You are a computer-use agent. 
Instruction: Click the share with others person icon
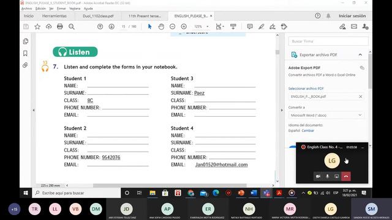point(365,26)
